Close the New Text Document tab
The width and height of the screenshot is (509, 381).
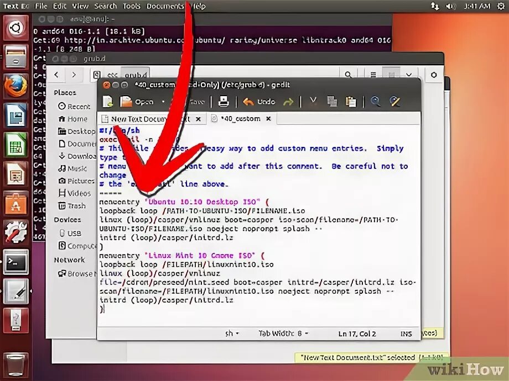[198, 119]
